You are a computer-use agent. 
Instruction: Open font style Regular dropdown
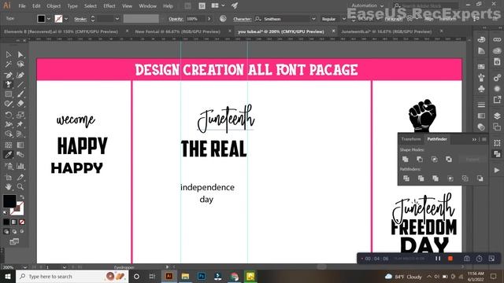(x=344, y=19)
